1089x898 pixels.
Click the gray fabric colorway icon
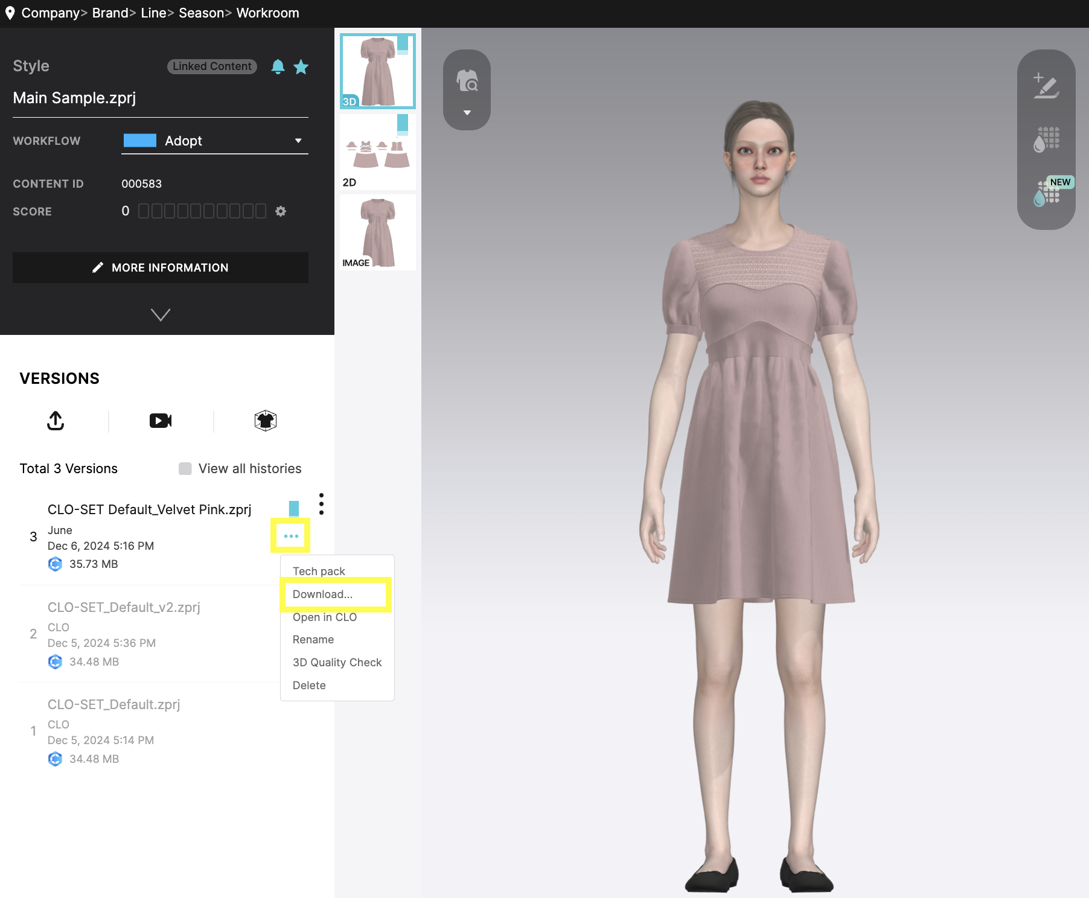click(1046, 140)
